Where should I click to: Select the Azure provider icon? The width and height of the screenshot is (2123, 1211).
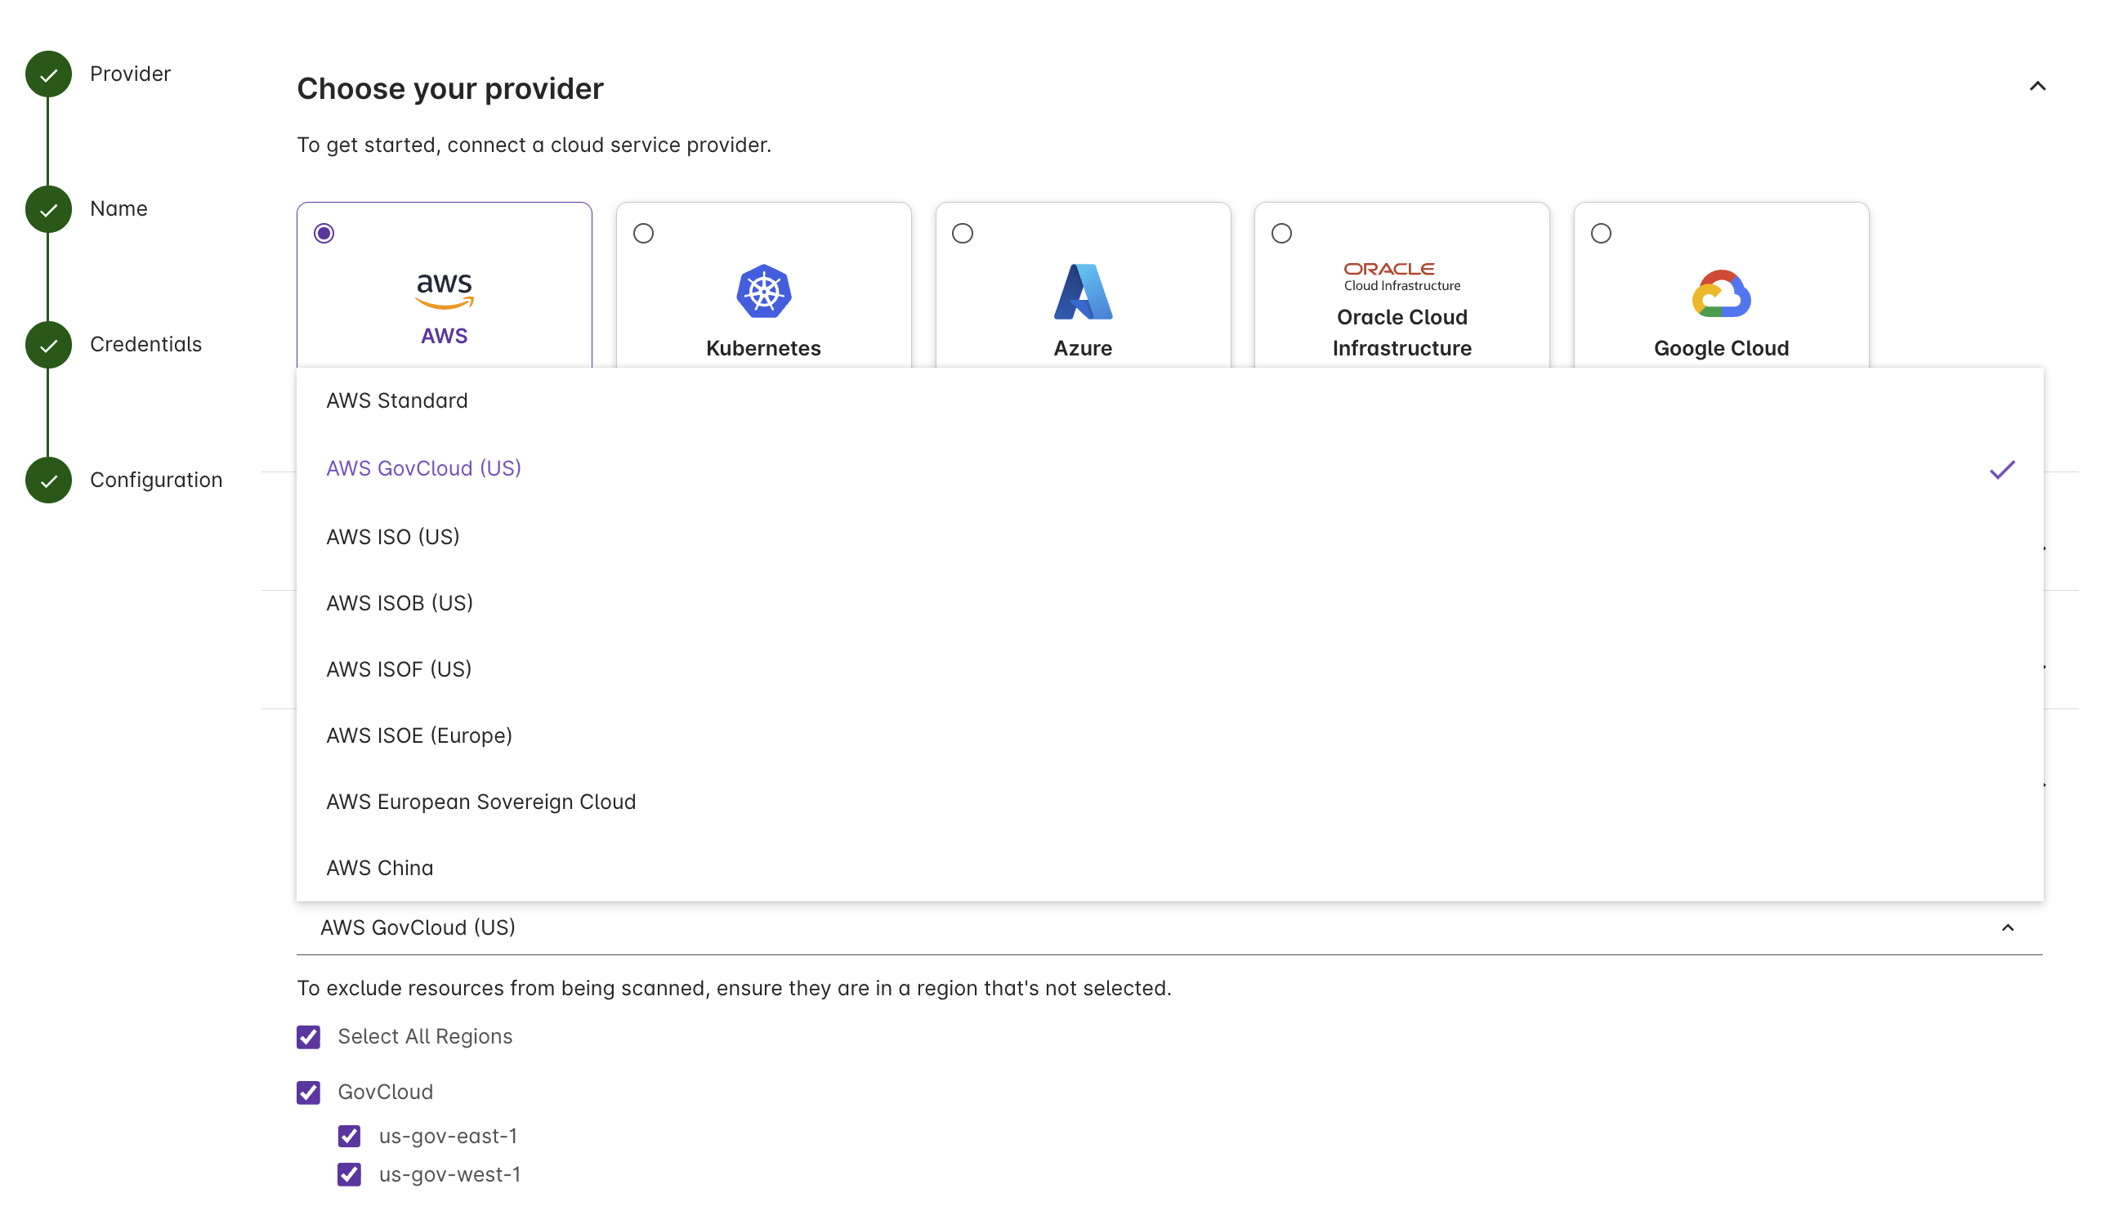1083,293
